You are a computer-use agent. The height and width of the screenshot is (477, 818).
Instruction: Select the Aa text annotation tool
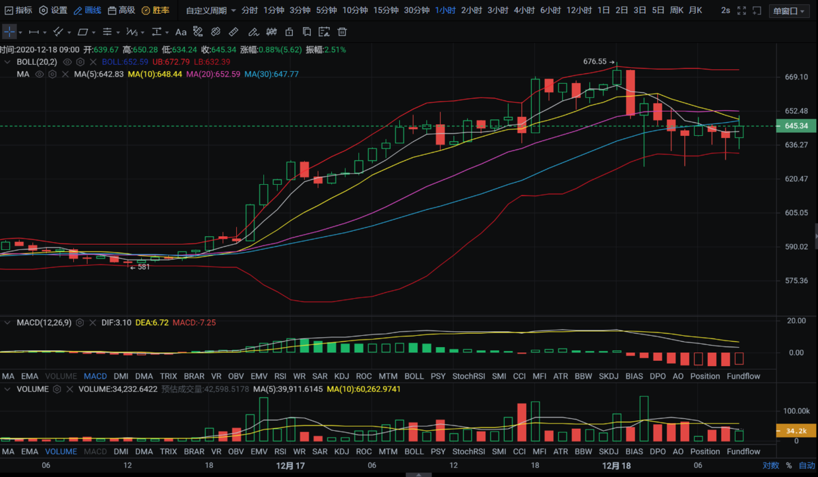[181, 32]
